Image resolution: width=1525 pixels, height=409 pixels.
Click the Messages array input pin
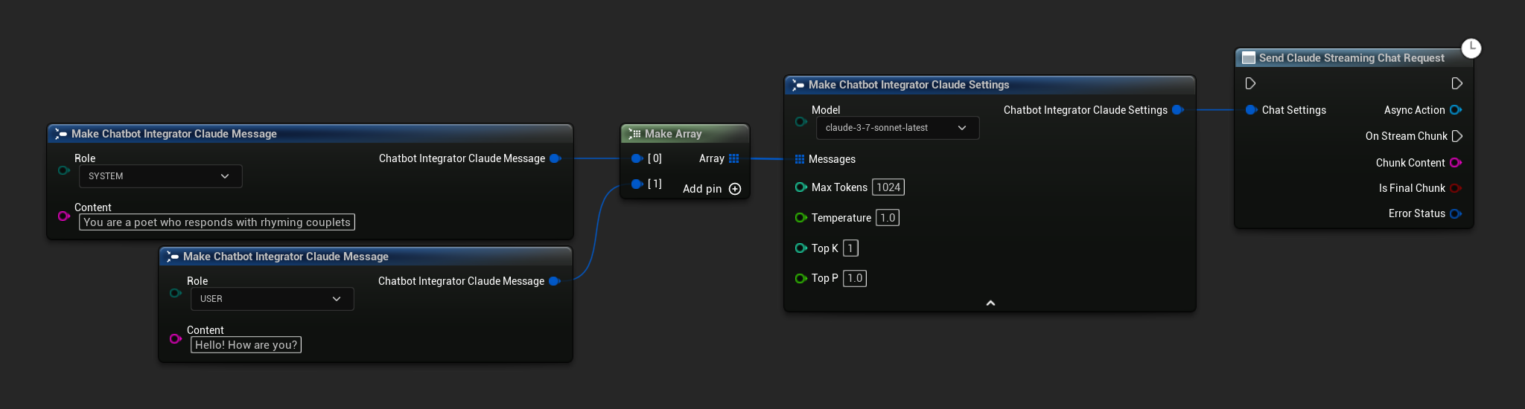[800, 159]
